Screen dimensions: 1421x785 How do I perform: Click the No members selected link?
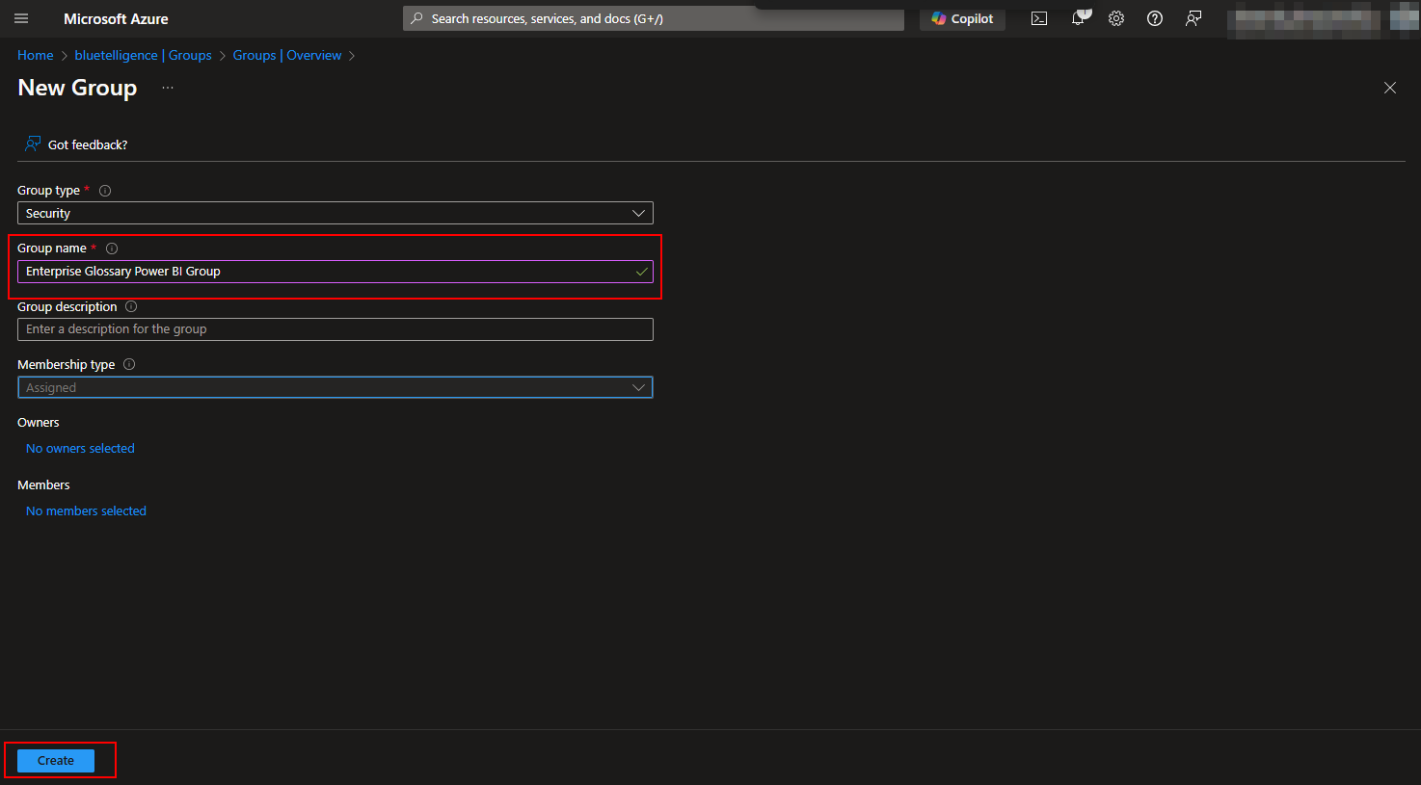click(86, 511)
